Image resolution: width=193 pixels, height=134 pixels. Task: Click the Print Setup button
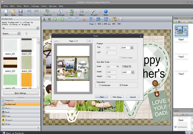coord(117,97)
